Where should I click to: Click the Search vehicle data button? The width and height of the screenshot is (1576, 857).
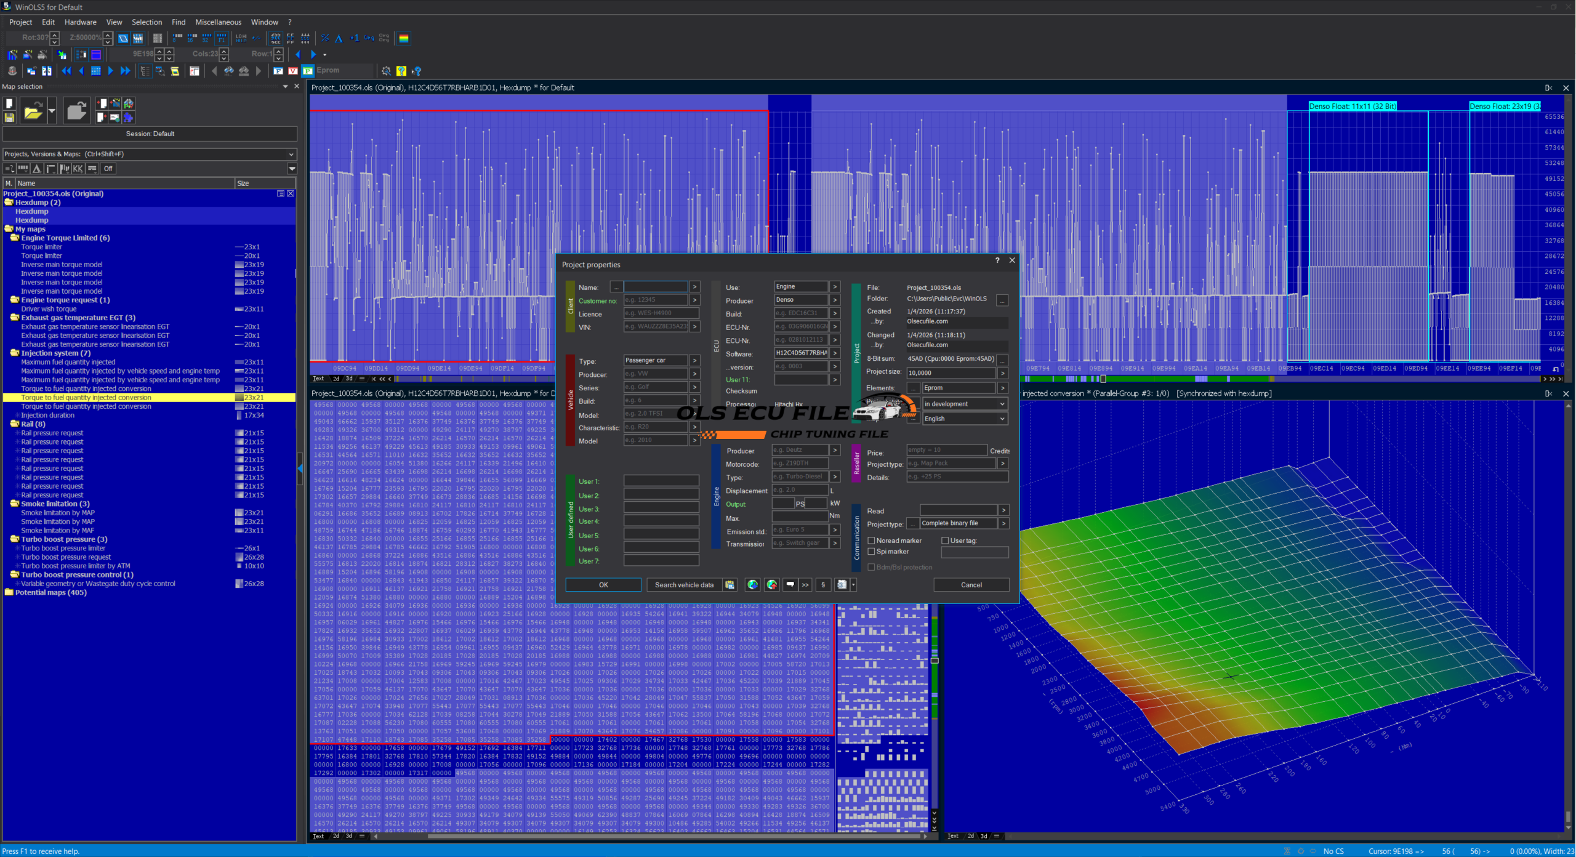684,585
